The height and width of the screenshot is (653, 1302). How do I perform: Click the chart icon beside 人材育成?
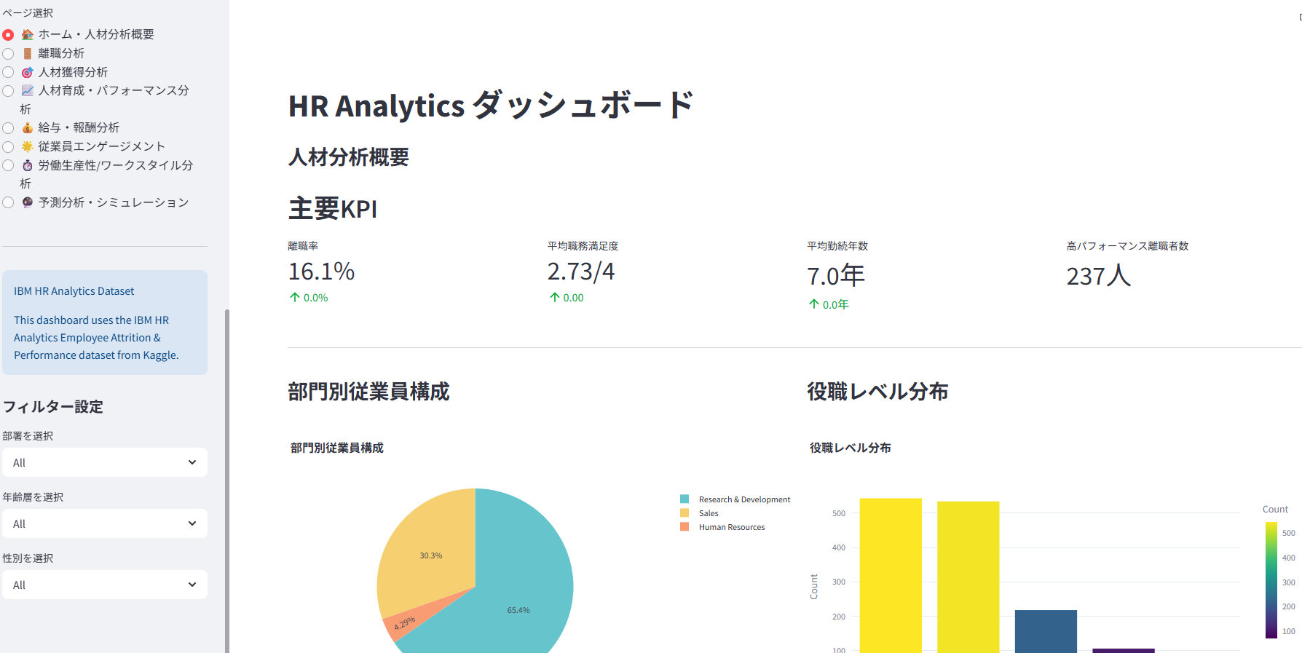click(28, 90)
